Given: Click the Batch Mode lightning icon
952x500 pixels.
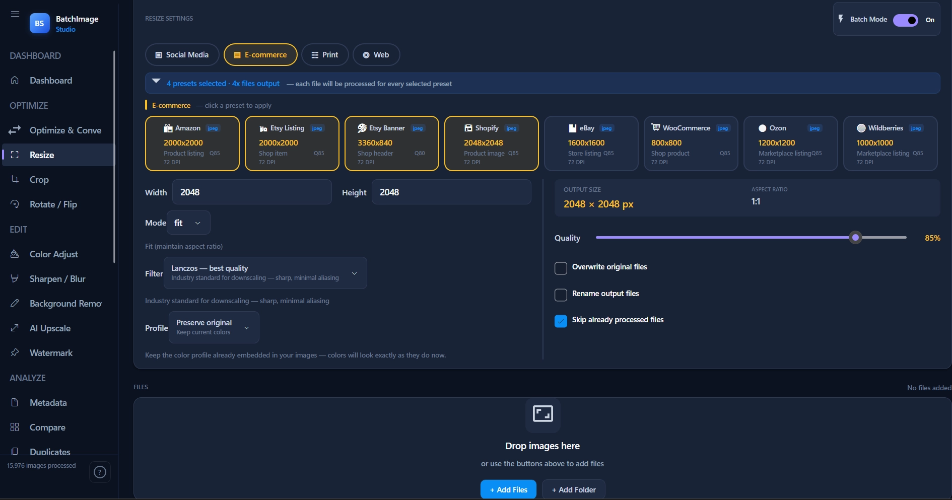Looking at the screenshot, I should [841, 19].
